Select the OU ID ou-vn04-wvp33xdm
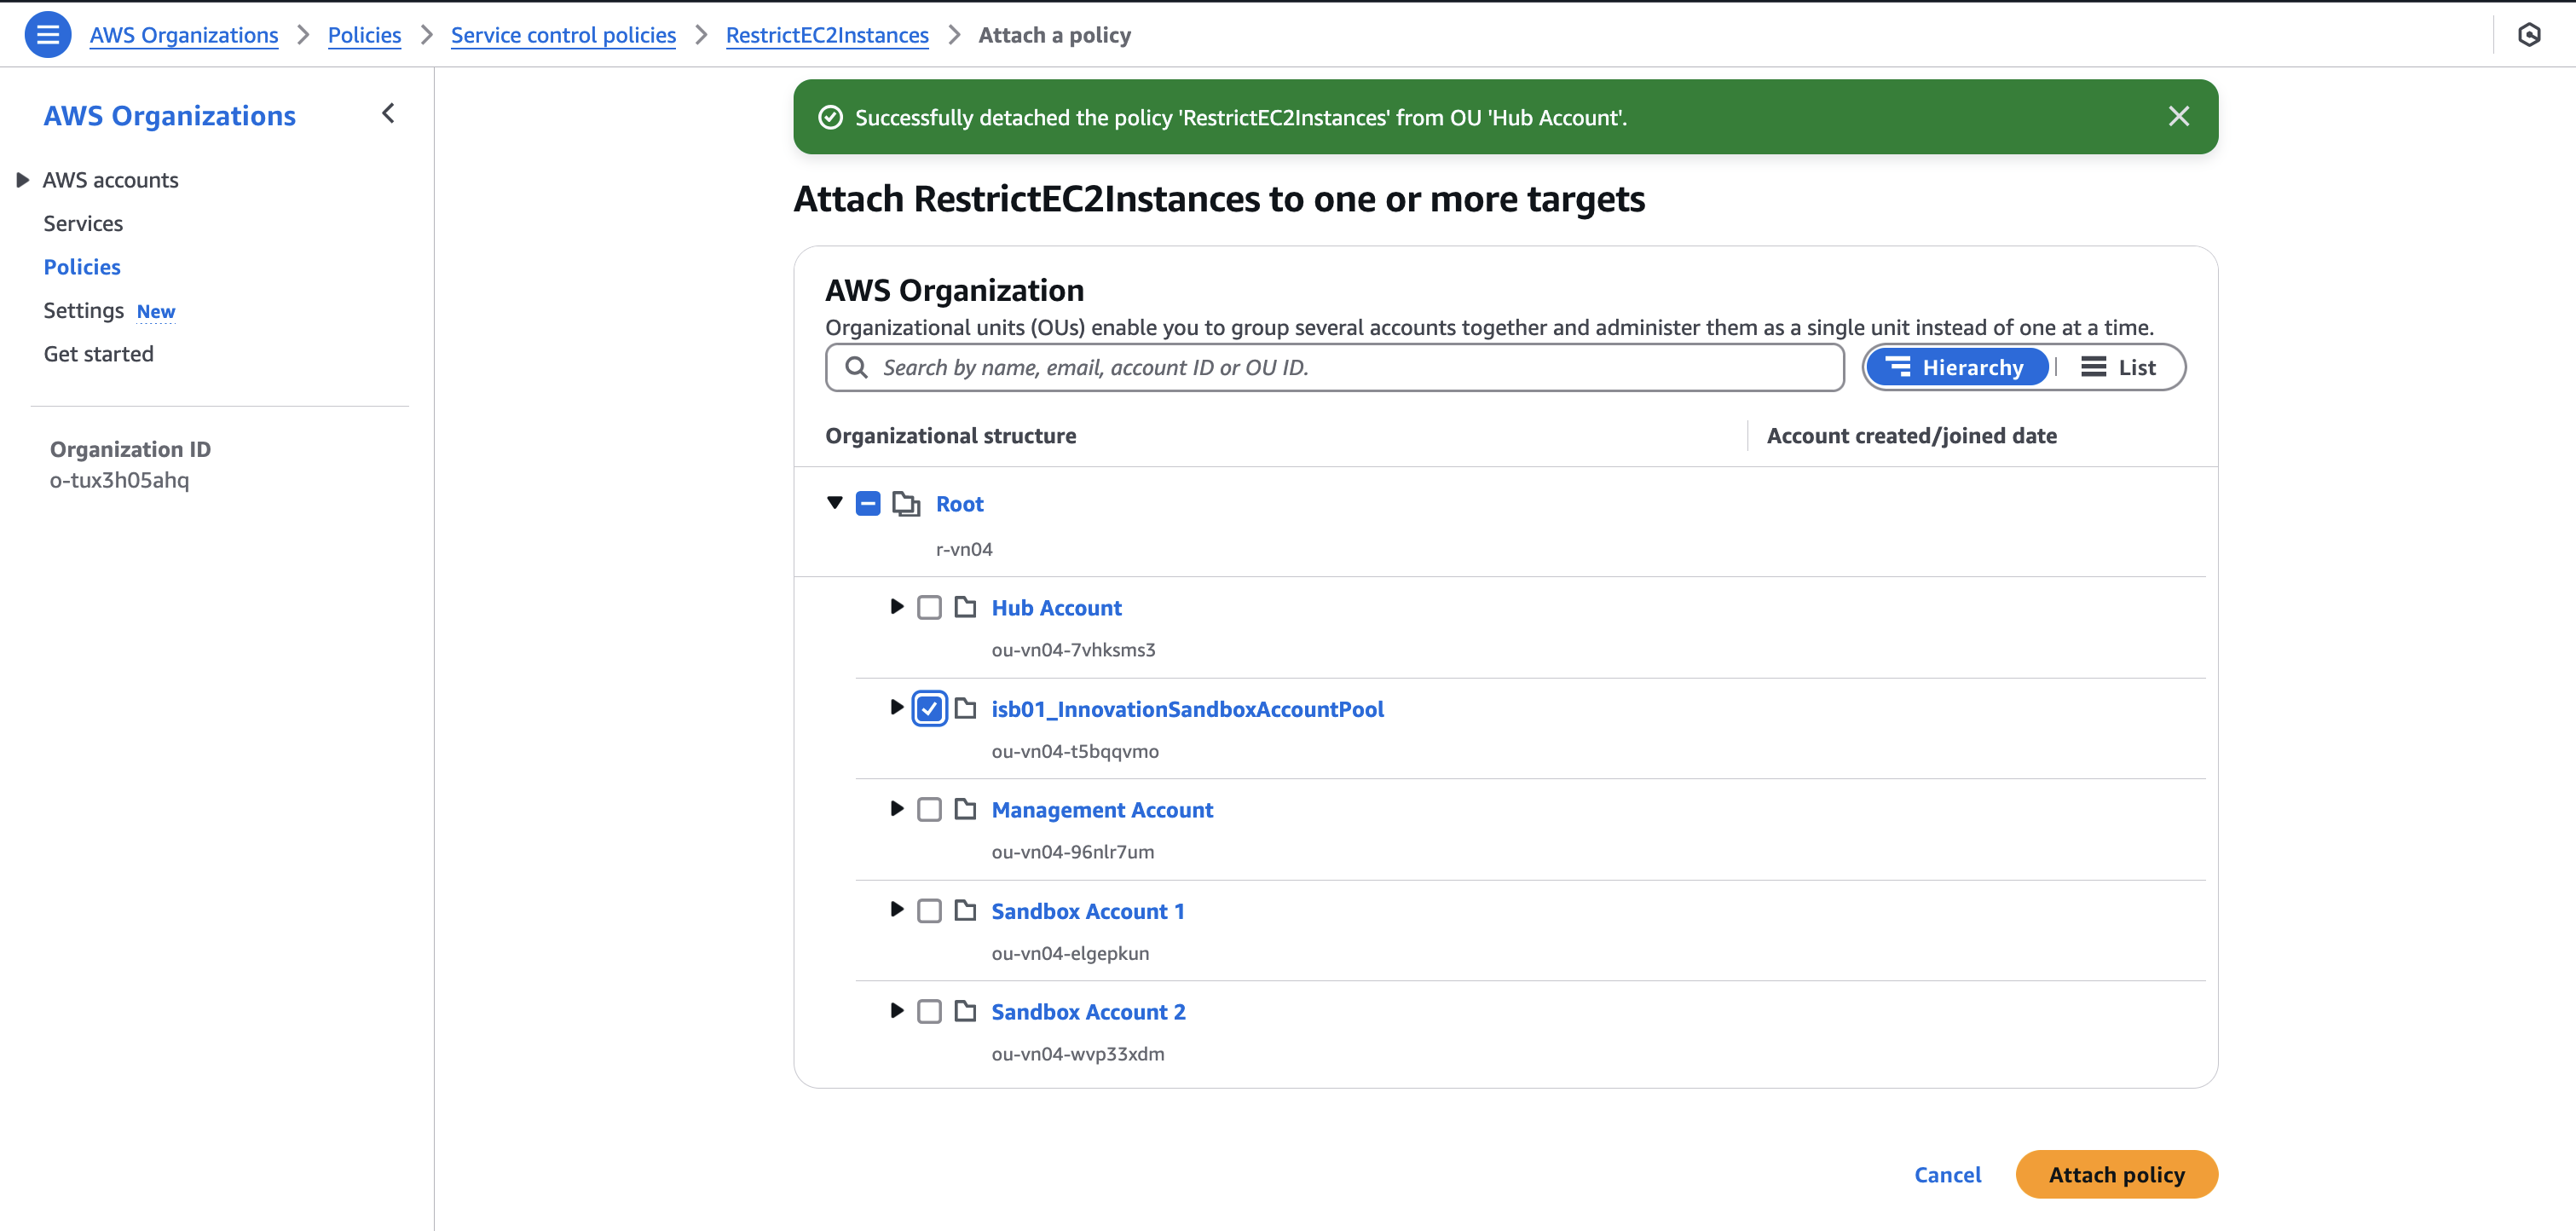Screen dimensions: 2576x1231 (x=1078, y=1054)
